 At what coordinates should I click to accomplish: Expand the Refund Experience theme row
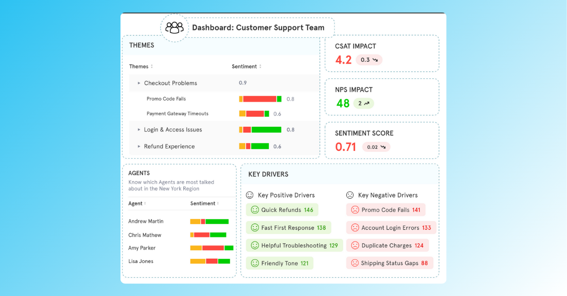pyautogui.click(x=139, y=147)
